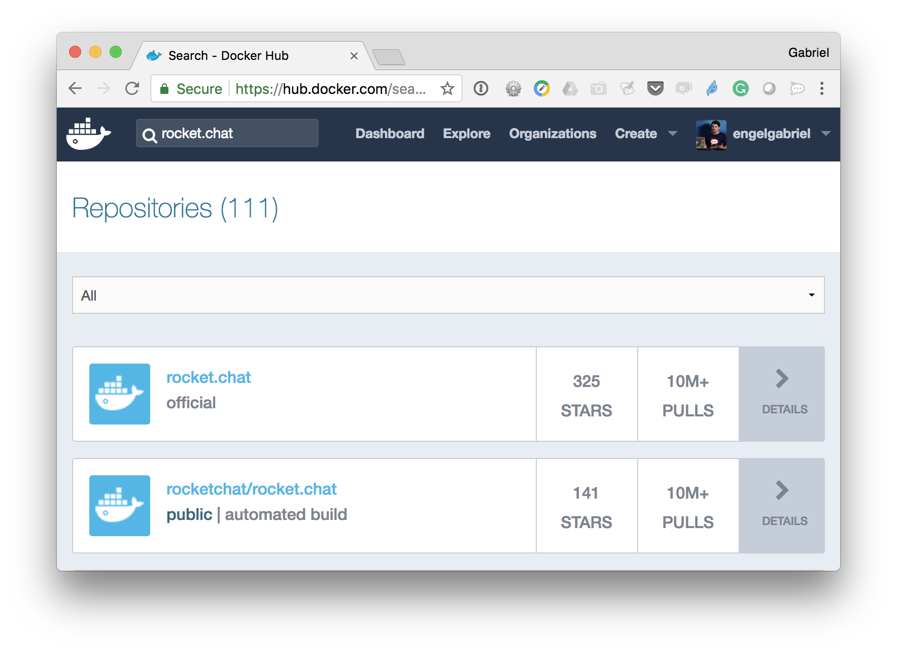This screenshot has height=652, width=897.
Task: Click the padlock Secure site info icon
Action: 164,89
